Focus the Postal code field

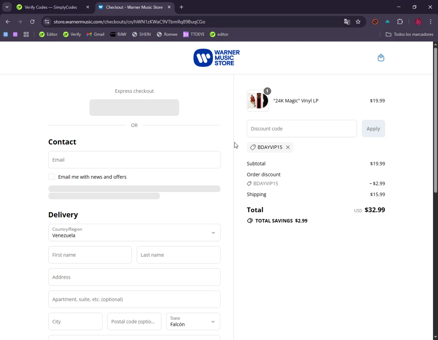coord(134,321)
